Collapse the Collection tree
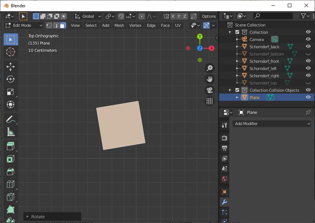This screenshot has height=223, width=315. pyautogui.click(x=230, y=32)
